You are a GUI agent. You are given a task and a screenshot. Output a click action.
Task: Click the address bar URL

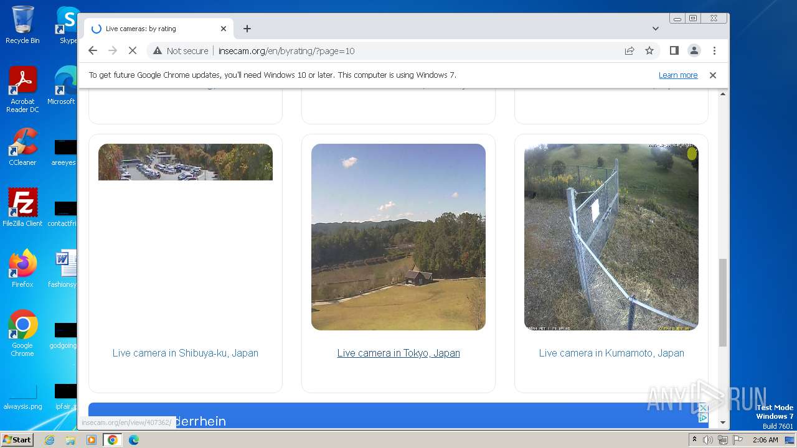(286, 51)
